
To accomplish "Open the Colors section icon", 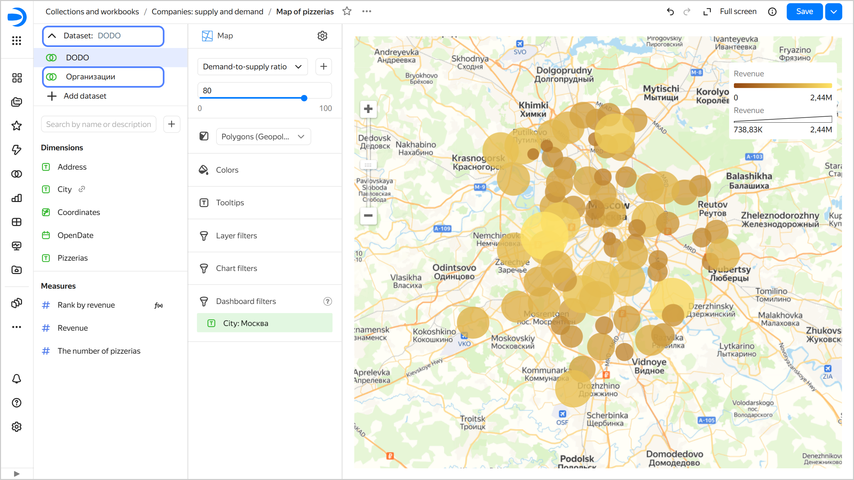I will tap(204, 170).
